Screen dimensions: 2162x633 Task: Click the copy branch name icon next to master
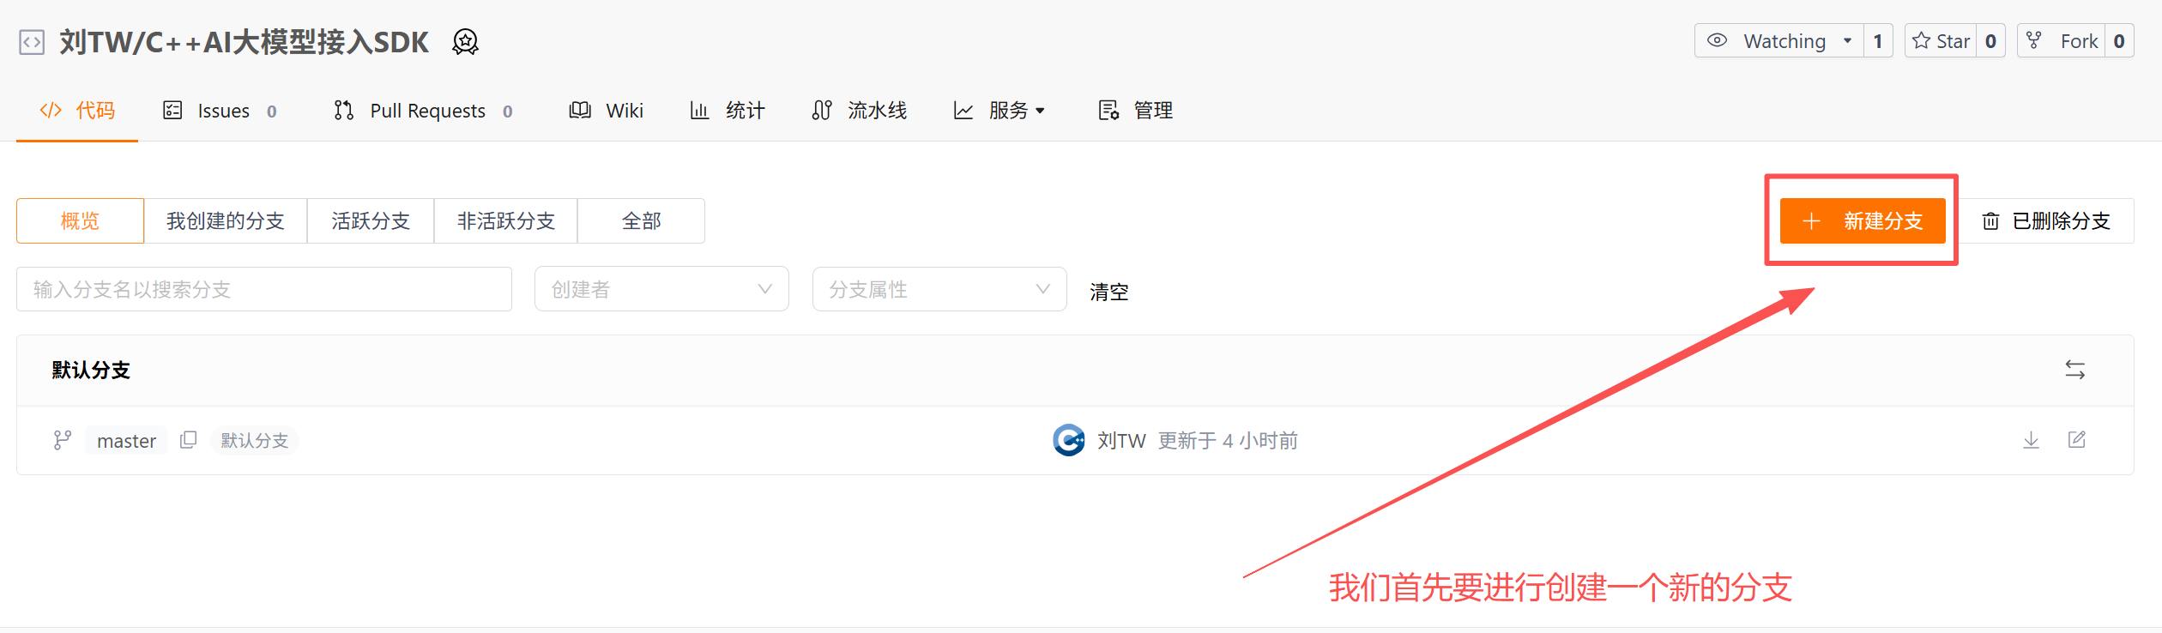[188, 440]
